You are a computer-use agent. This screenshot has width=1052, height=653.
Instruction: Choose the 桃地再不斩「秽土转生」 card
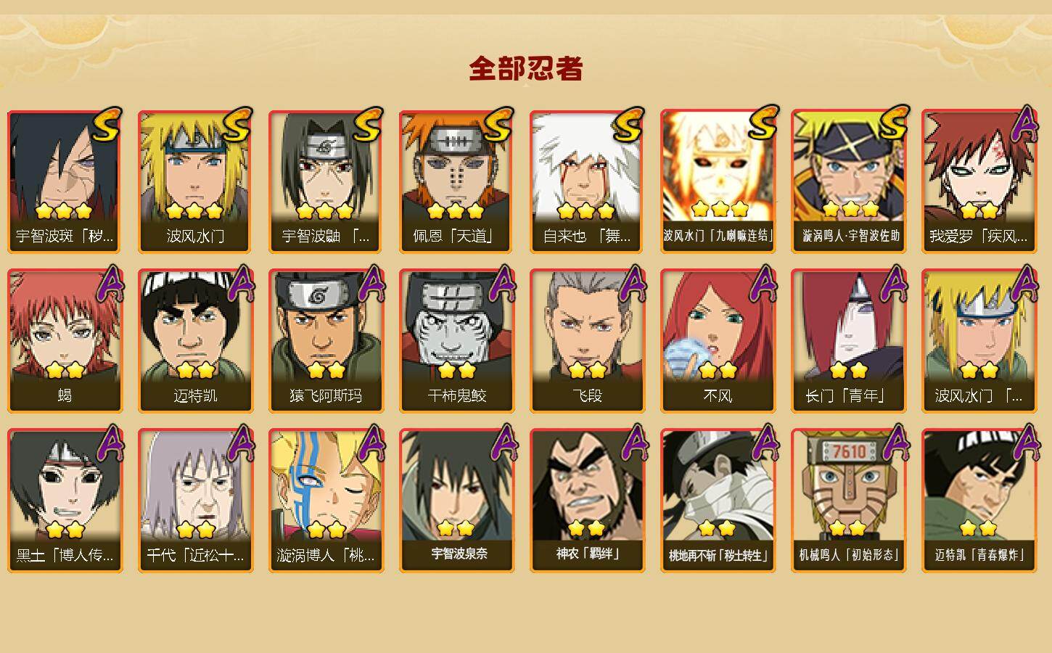pos(718,501)
